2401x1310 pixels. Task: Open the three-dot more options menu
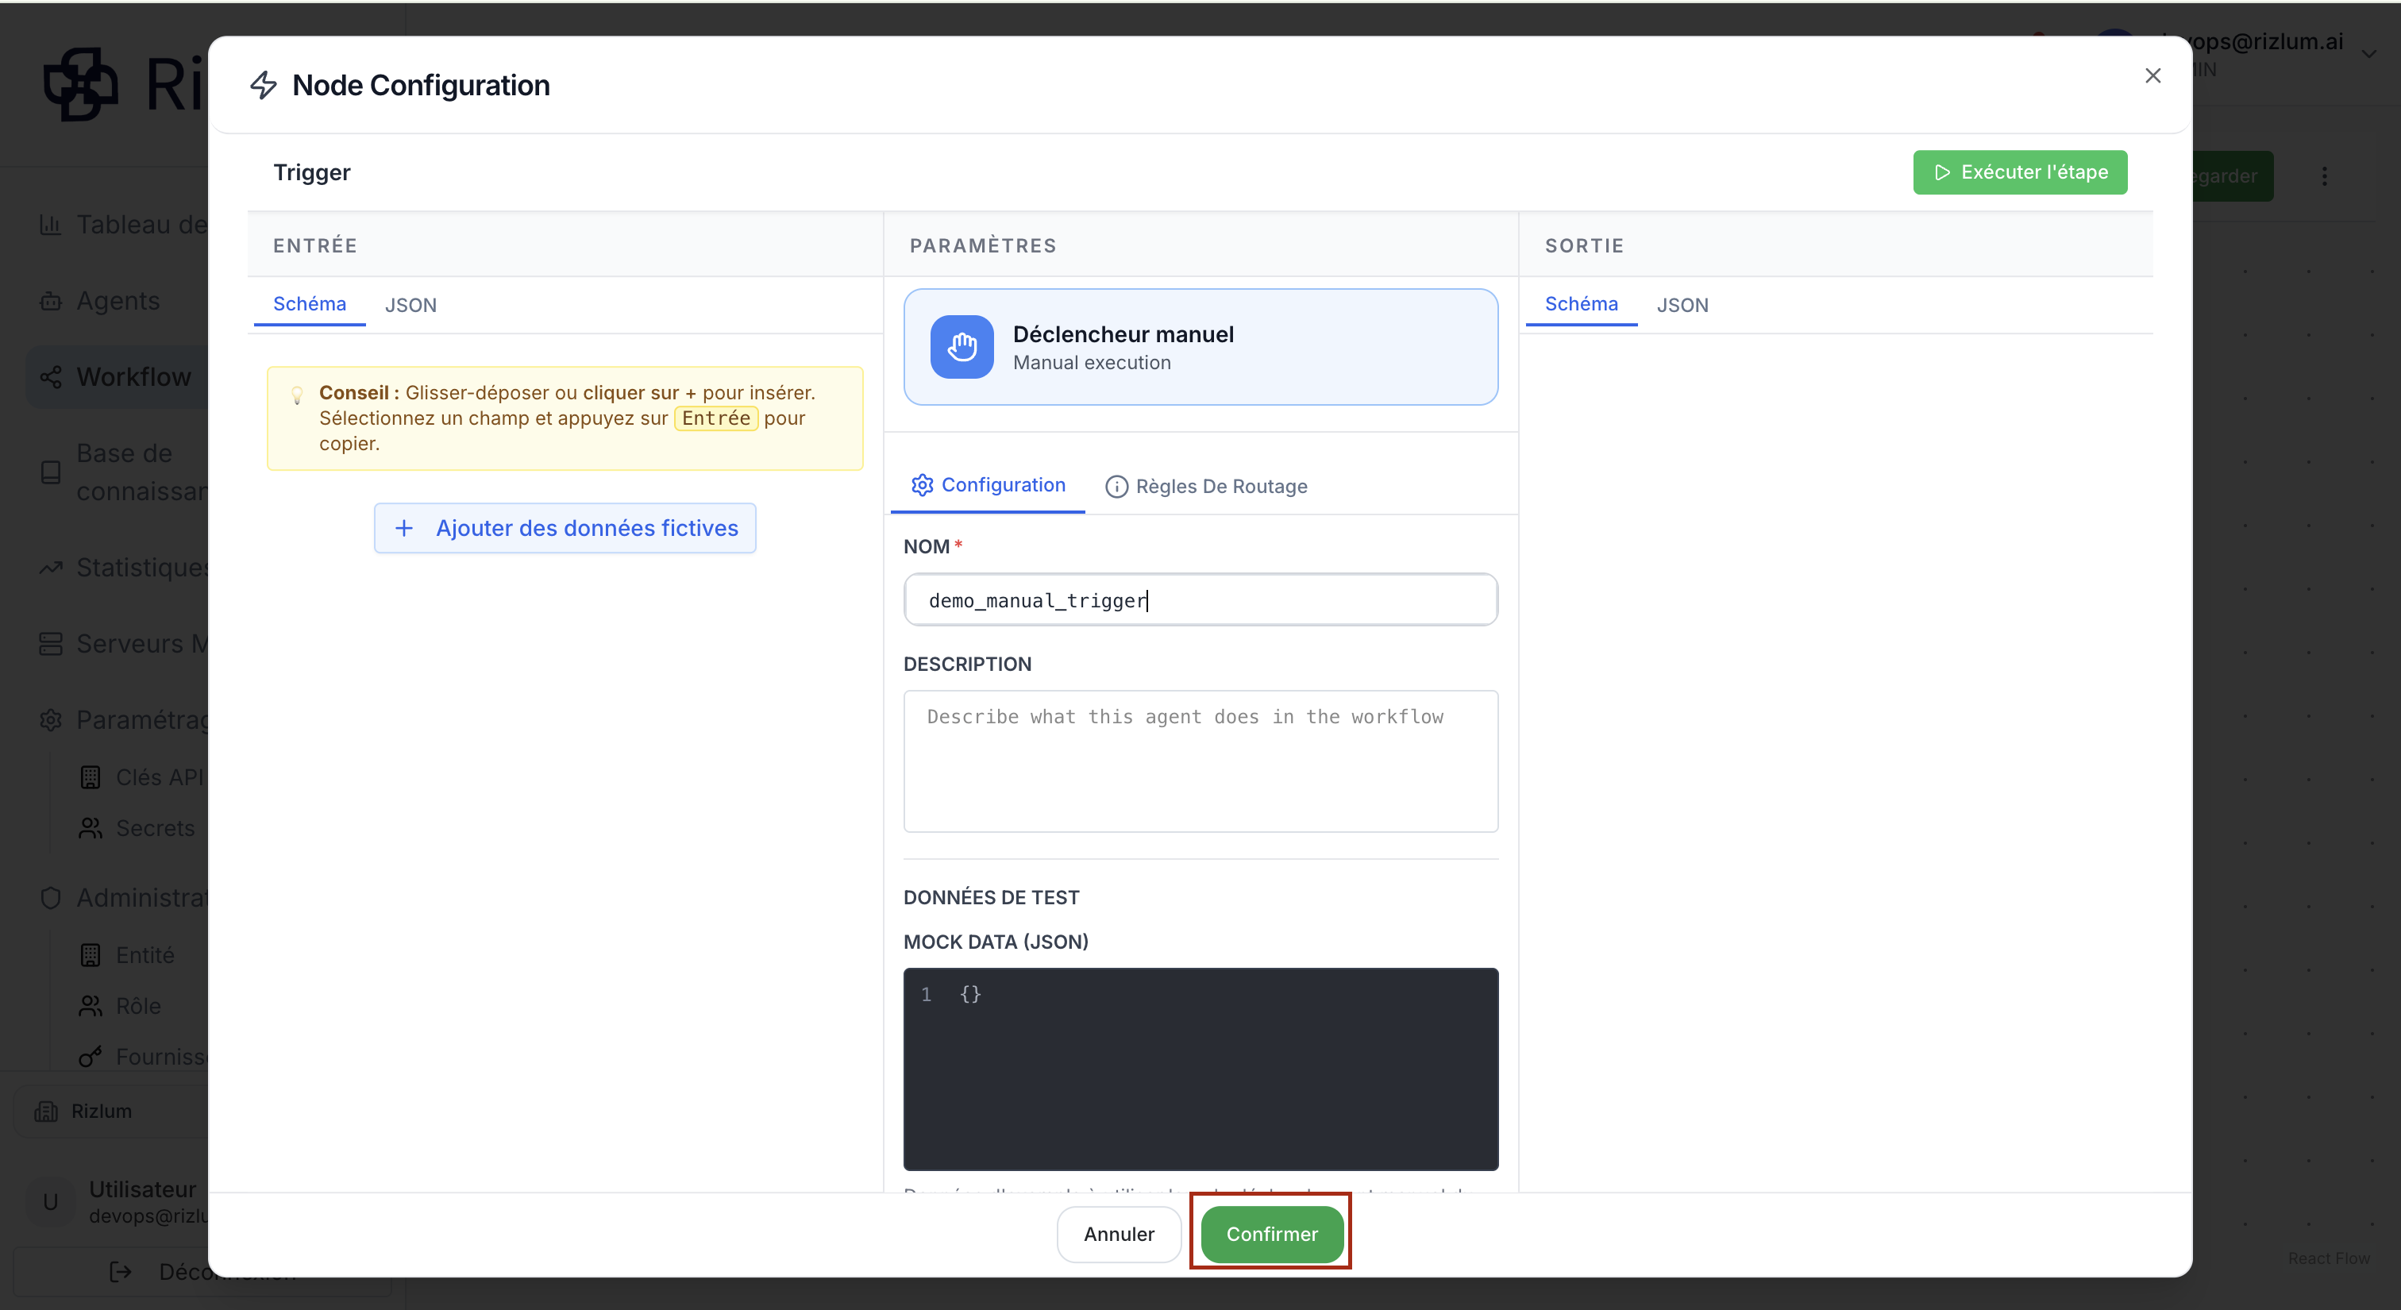[x=2324, y=176]
